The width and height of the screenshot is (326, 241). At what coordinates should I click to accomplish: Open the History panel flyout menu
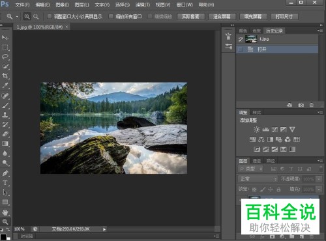pyautogui.click(x=319, y=31)
